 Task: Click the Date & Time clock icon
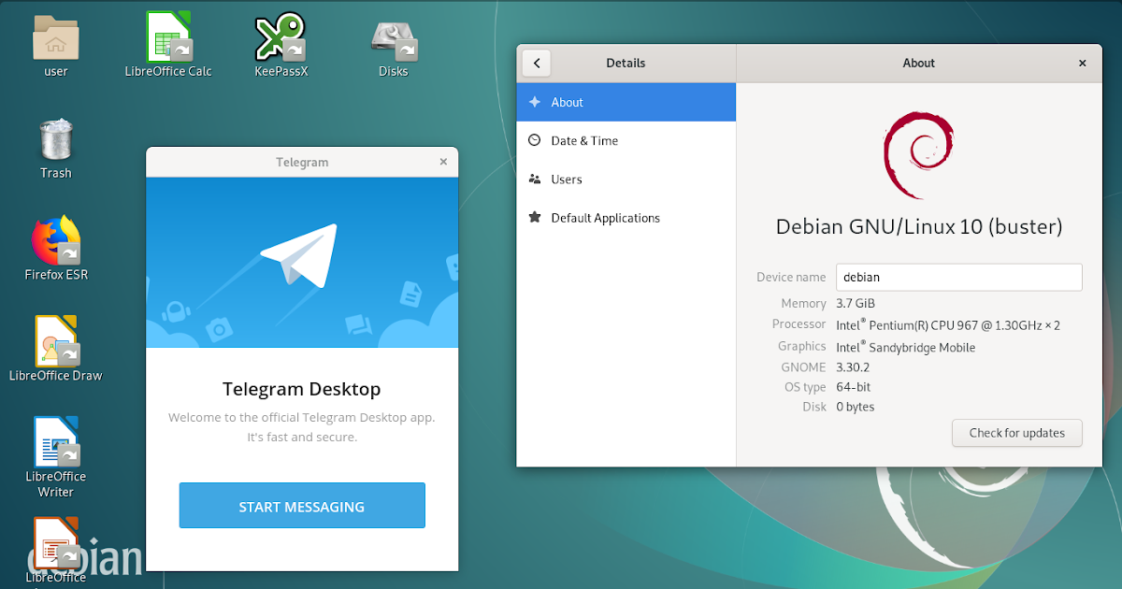(x=534, y=140)
